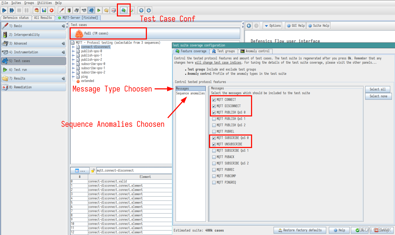Expand the subscribe-qos-2 tree node
The height and width of the screenshot is (235, 395).
pos(73,72)
